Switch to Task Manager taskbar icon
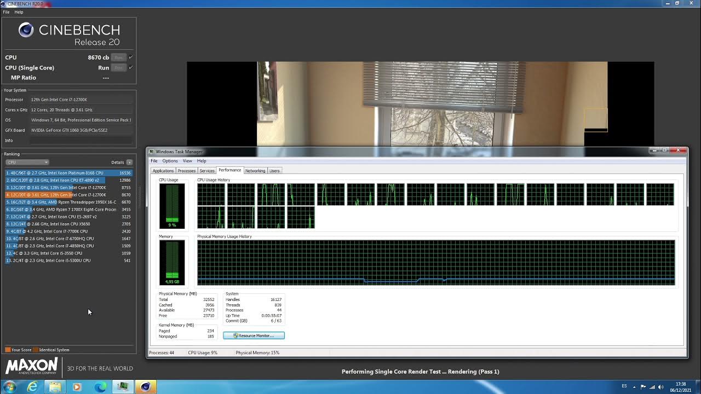The image size is (701, 394). (123, 387)
